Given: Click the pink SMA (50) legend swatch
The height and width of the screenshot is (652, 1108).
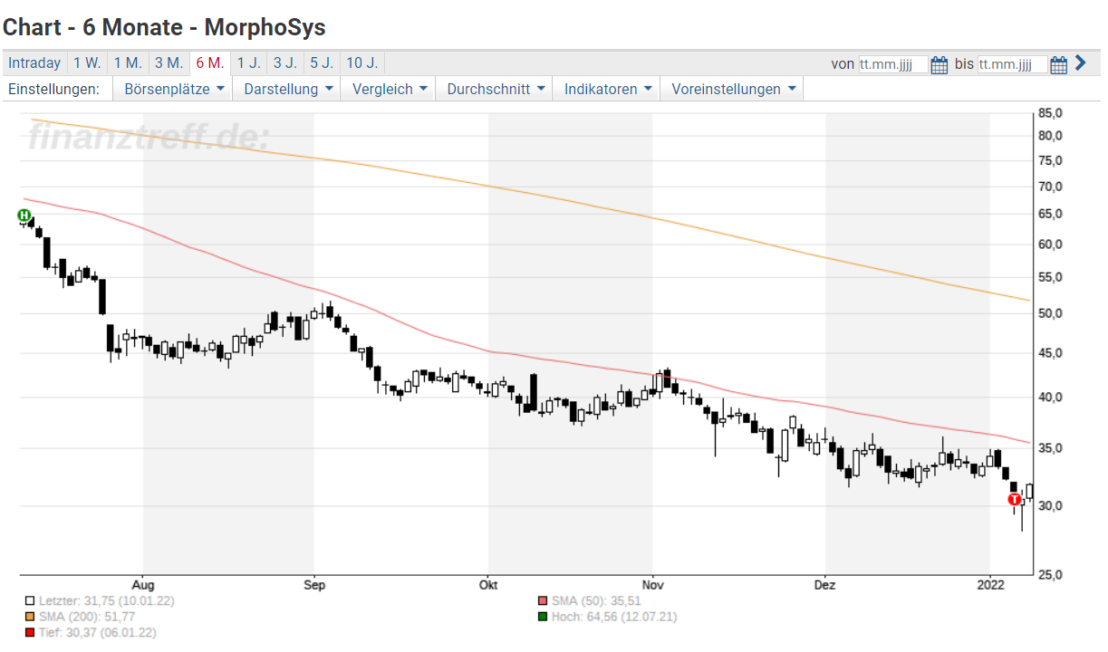Looking at the screenshot, I should tap(543, 600).
